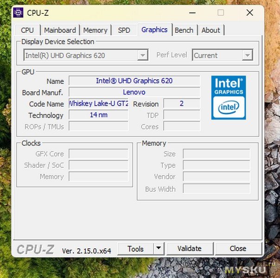Click the Code Name field Whiskey Lake-U GT2
Image resolution: width=280 pixels, height=278 pixels.
[x=98, y=103]
